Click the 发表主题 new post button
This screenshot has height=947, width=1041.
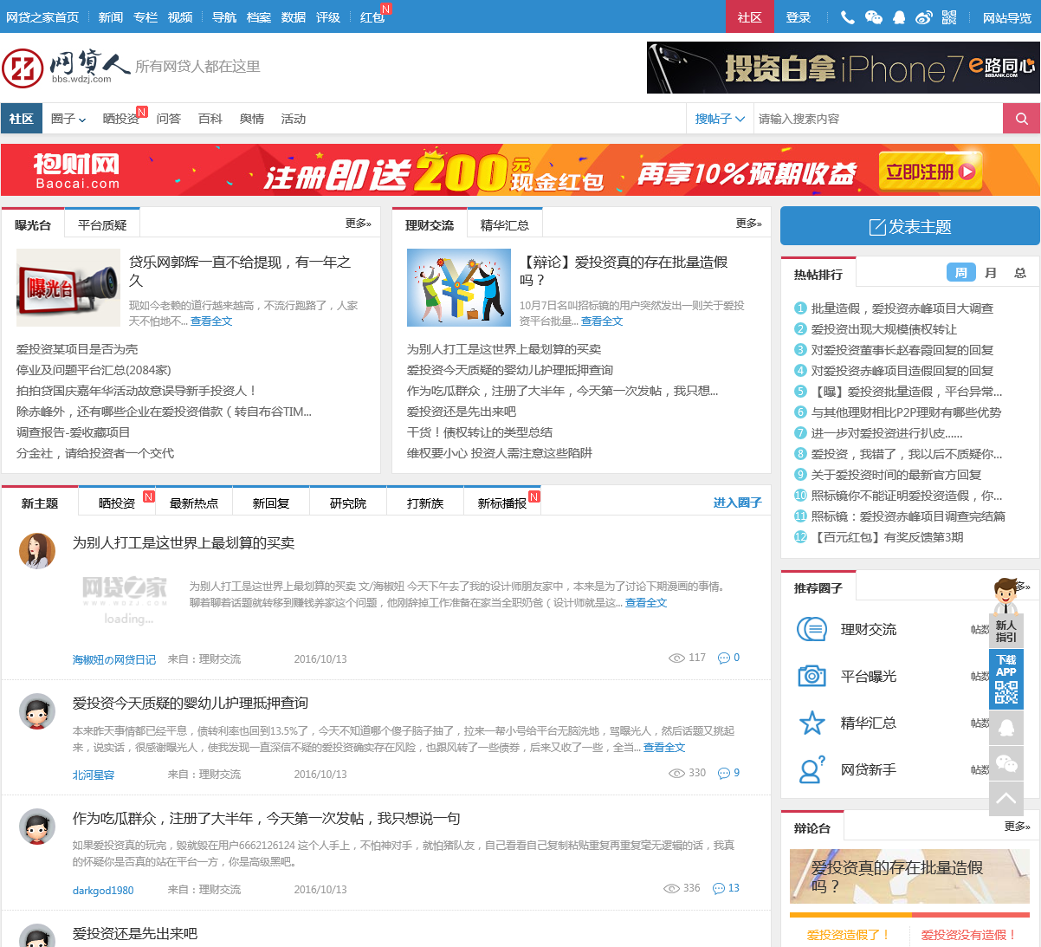tap(910, 226)
